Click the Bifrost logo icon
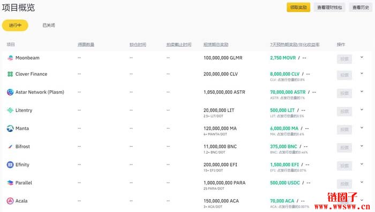375x212 pixels. [x=10, y=147]
